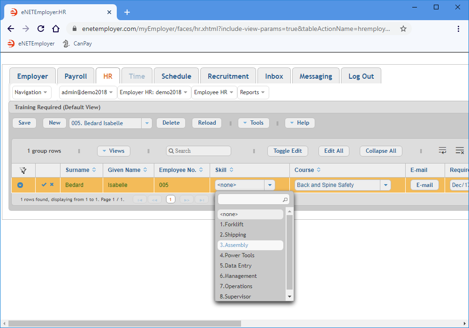Open the employee selector dropdown arrow
Image resolution: width=469 pixels, height=328 pixels.
click(x=146, y=123)
